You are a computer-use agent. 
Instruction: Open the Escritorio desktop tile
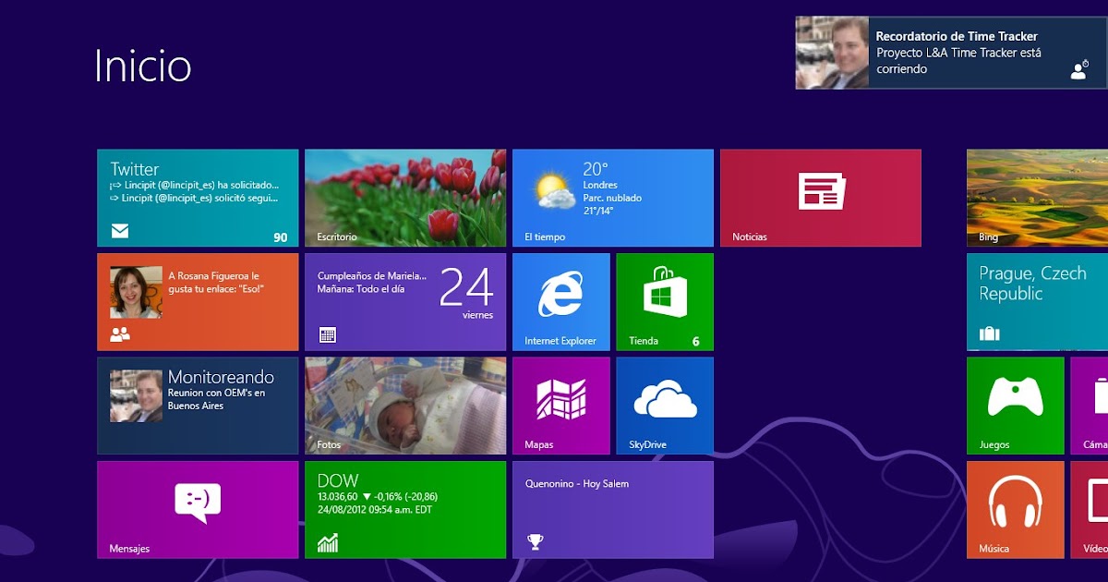[405, 198]
